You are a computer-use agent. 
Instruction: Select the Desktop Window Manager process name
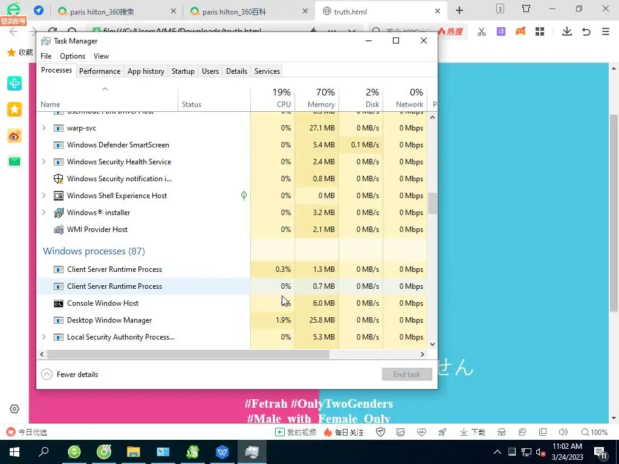click(x=109, y=320)
